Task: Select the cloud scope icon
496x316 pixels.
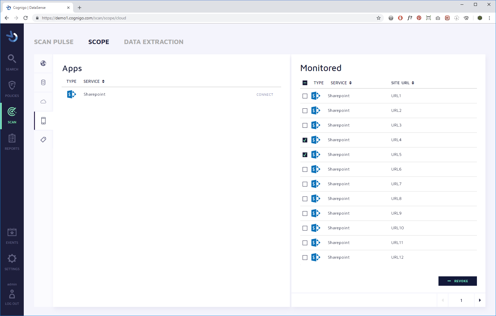Action: pos(43,102)
